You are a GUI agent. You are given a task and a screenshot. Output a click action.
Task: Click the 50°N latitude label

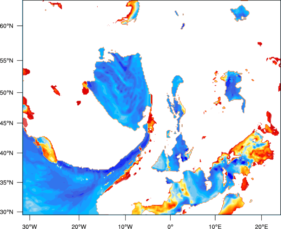click(7, 93)
